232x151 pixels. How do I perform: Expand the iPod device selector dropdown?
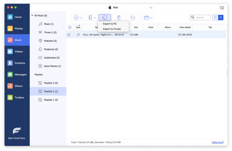pyautogui.click(x=151, y=8)
